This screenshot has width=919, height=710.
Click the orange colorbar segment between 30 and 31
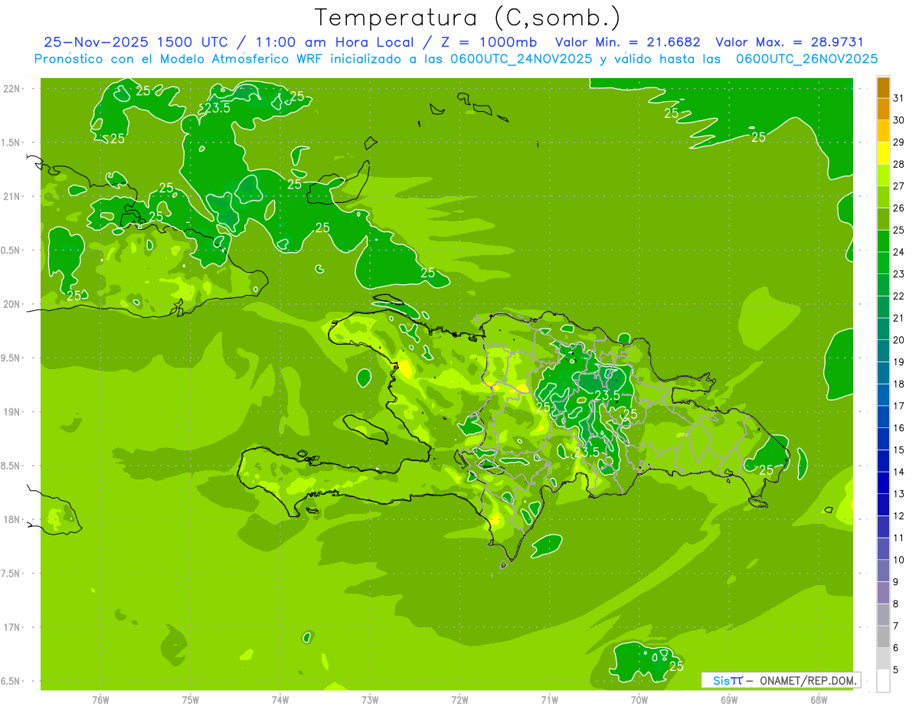(x=883, y=109)
